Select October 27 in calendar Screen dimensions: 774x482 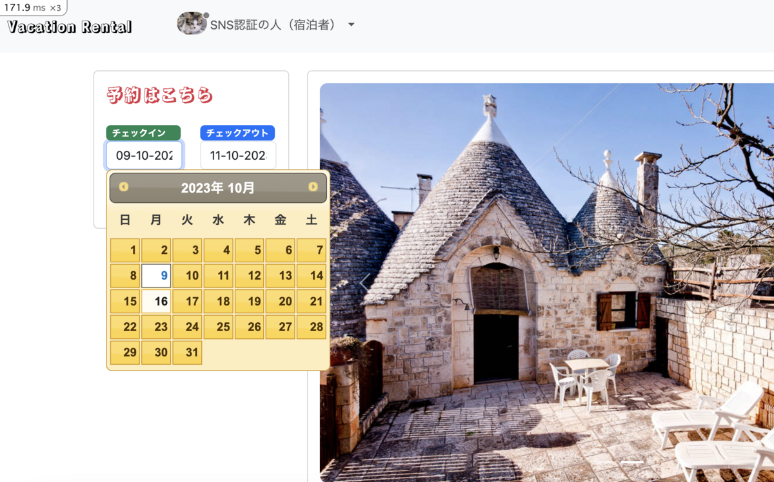(x=280, y=327)
